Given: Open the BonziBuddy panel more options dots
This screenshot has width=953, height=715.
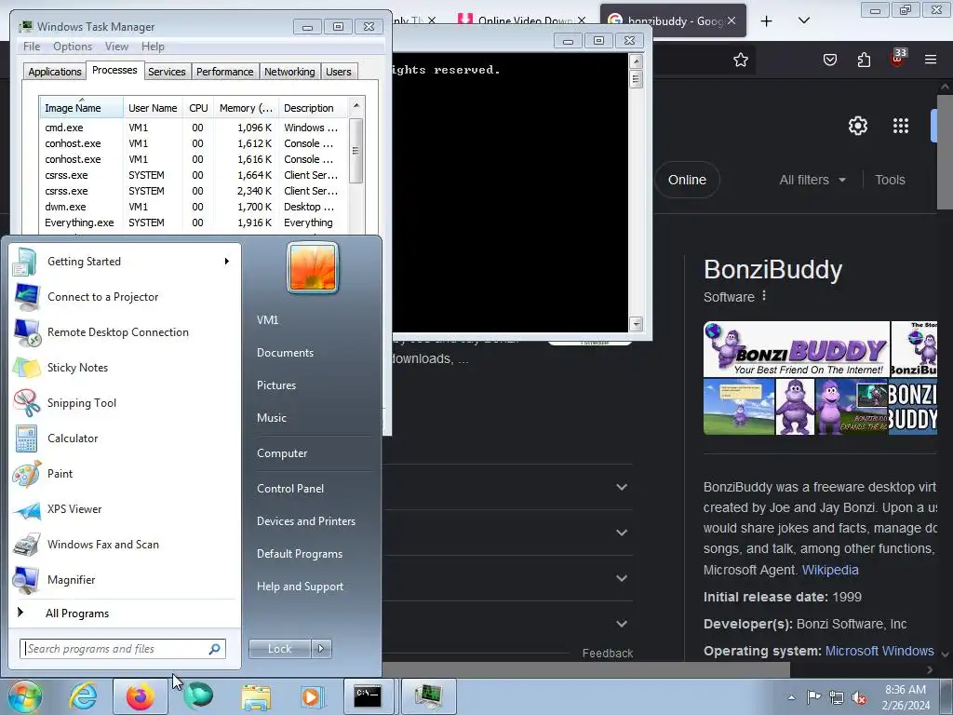Looking at the screenshot, I should (x=764, y=296).
